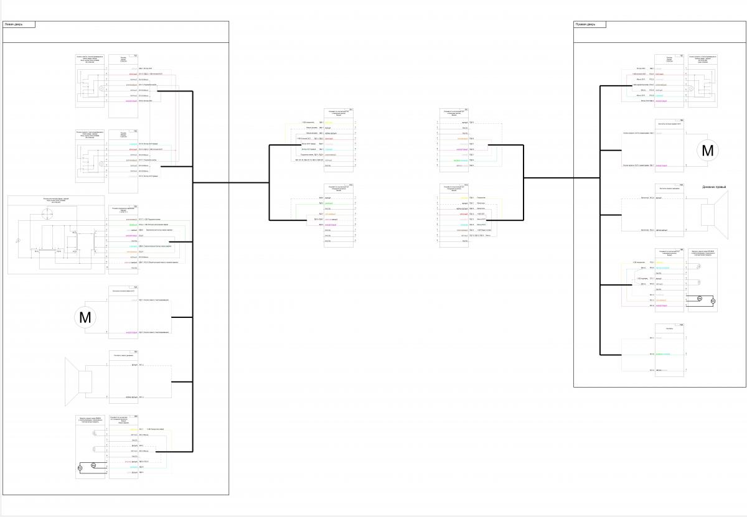Click the left door motor M symbol
The height and width of the screenshot is (517, 747).
85,317
